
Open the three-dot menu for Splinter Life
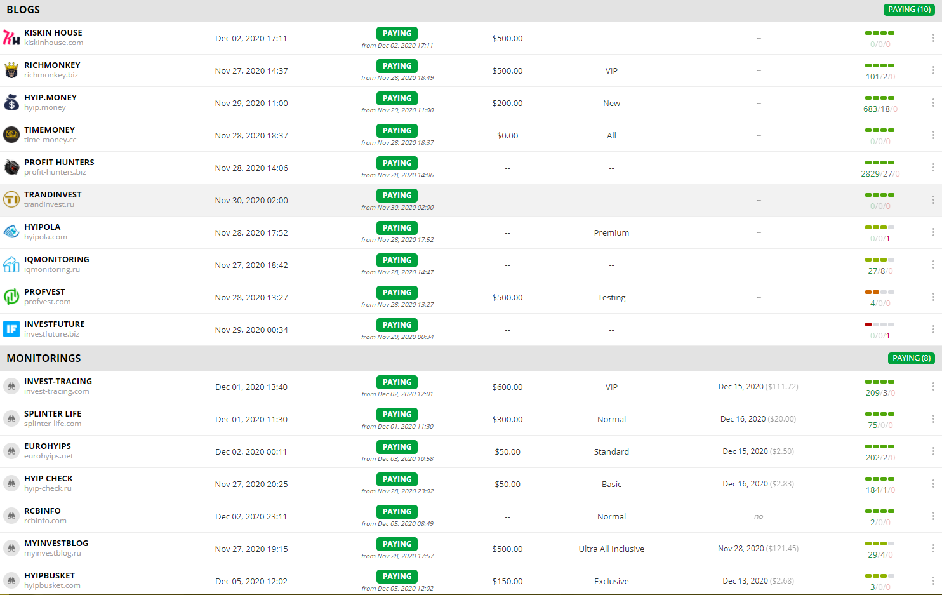(932, 419)
